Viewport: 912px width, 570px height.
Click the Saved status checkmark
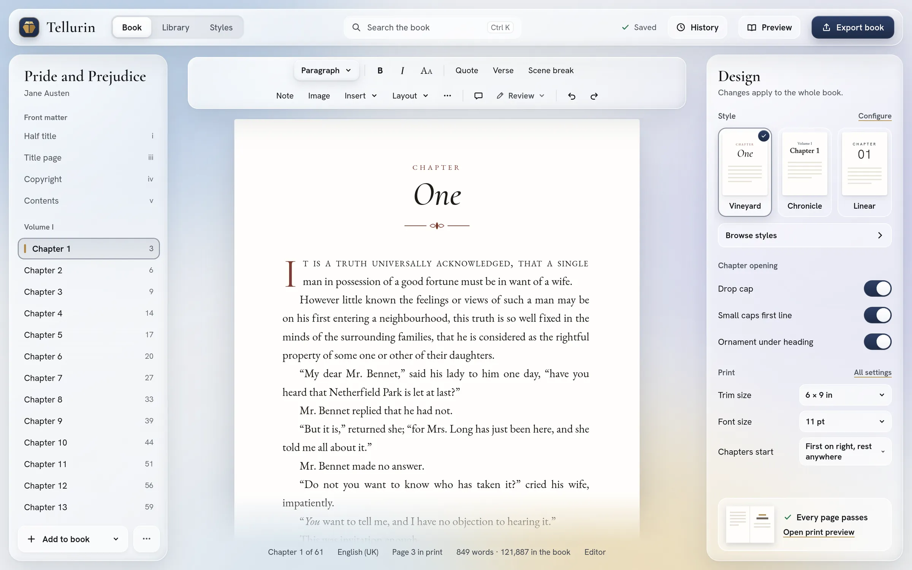click(x=625, y=27)
